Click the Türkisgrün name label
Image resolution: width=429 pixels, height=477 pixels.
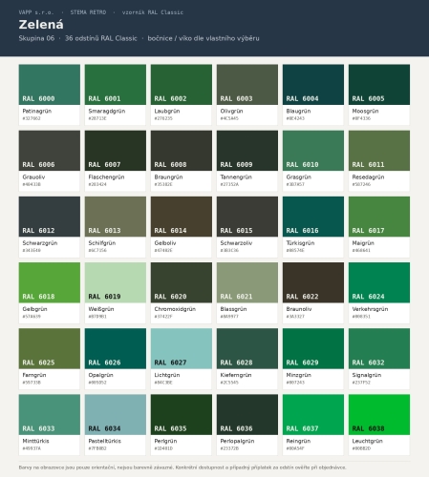pos(300,243)
